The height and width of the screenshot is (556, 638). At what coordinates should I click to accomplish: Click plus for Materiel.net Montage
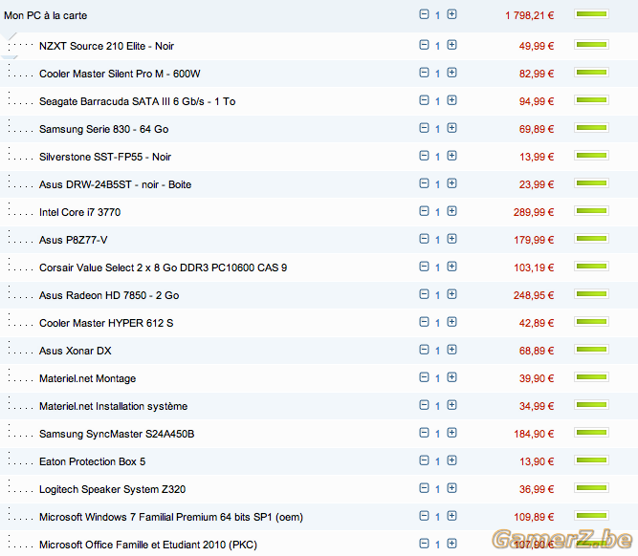(x=451, y=377)
